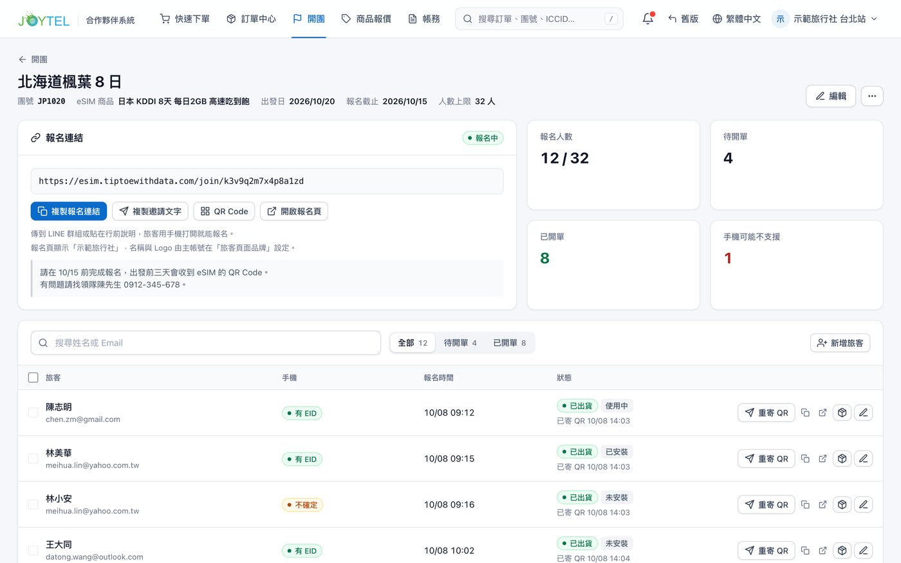Check the box for 陳志明
Image resolution: width=901 pixels, height=563 pixels.
coord(33,412)
